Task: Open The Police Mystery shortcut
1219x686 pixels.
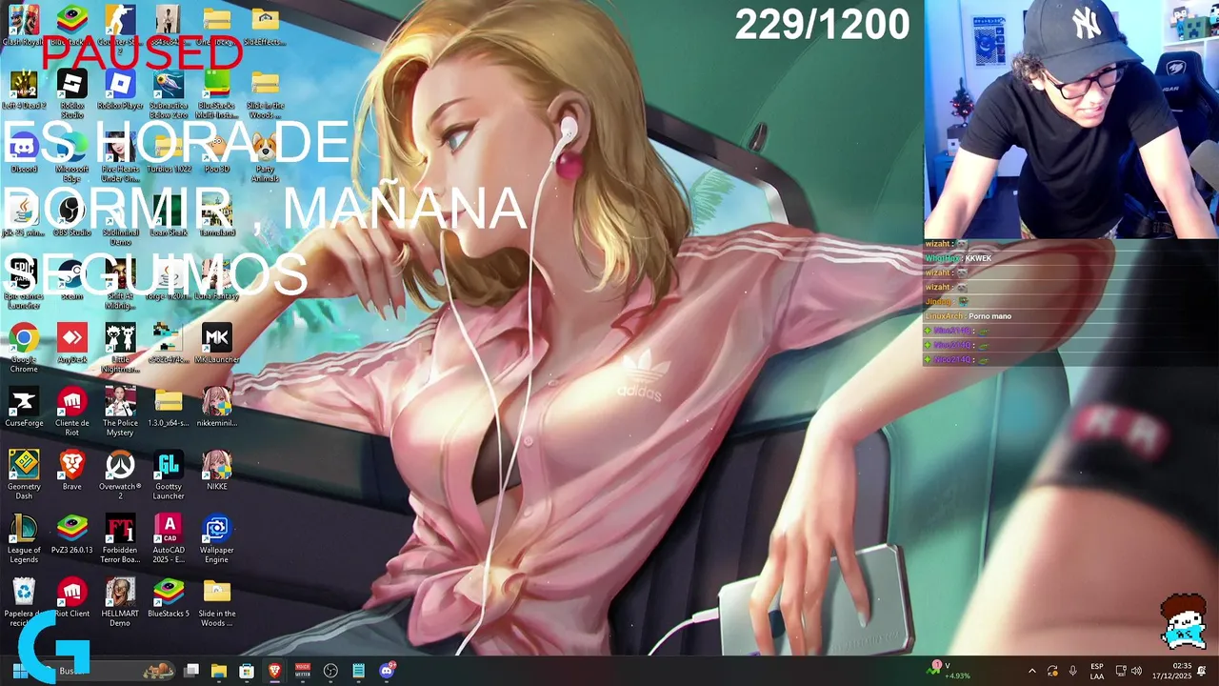Action: point(120,412)
